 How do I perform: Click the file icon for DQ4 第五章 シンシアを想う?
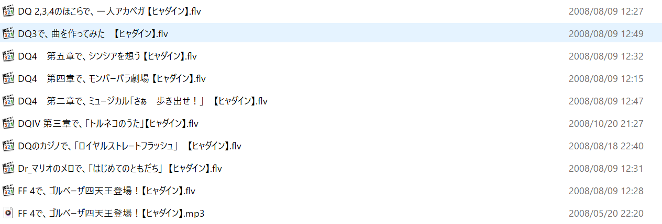pos(8,56)
